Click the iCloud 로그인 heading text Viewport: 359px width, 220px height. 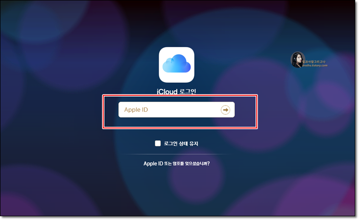(176, 91)
